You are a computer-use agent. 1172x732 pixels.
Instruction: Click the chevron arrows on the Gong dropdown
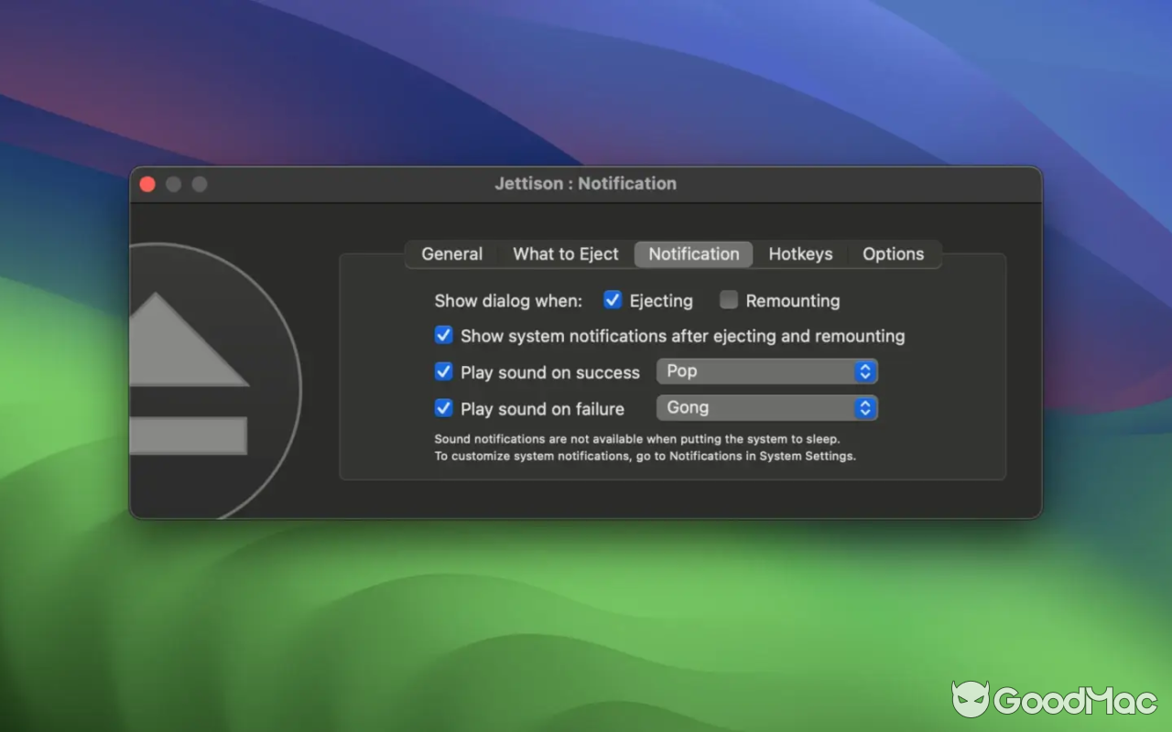coord(865,408)
